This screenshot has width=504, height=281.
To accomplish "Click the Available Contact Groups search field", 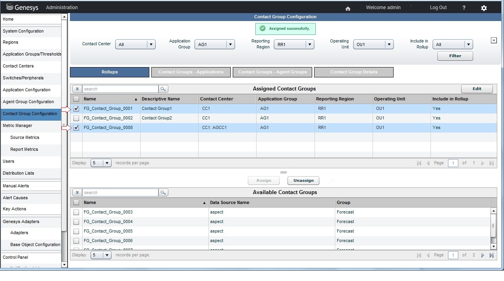I will [x=120, y=192].
